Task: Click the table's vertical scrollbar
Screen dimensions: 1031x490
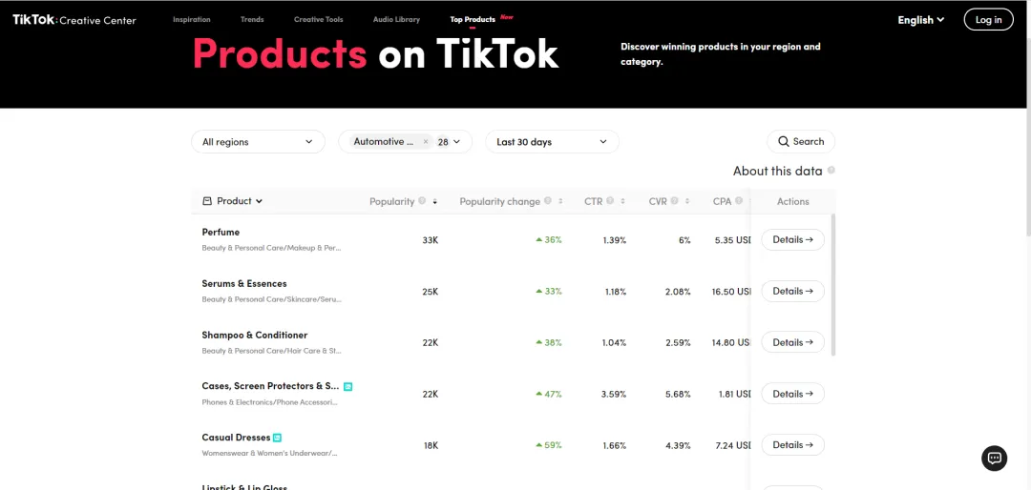Action: coord(833,284)
